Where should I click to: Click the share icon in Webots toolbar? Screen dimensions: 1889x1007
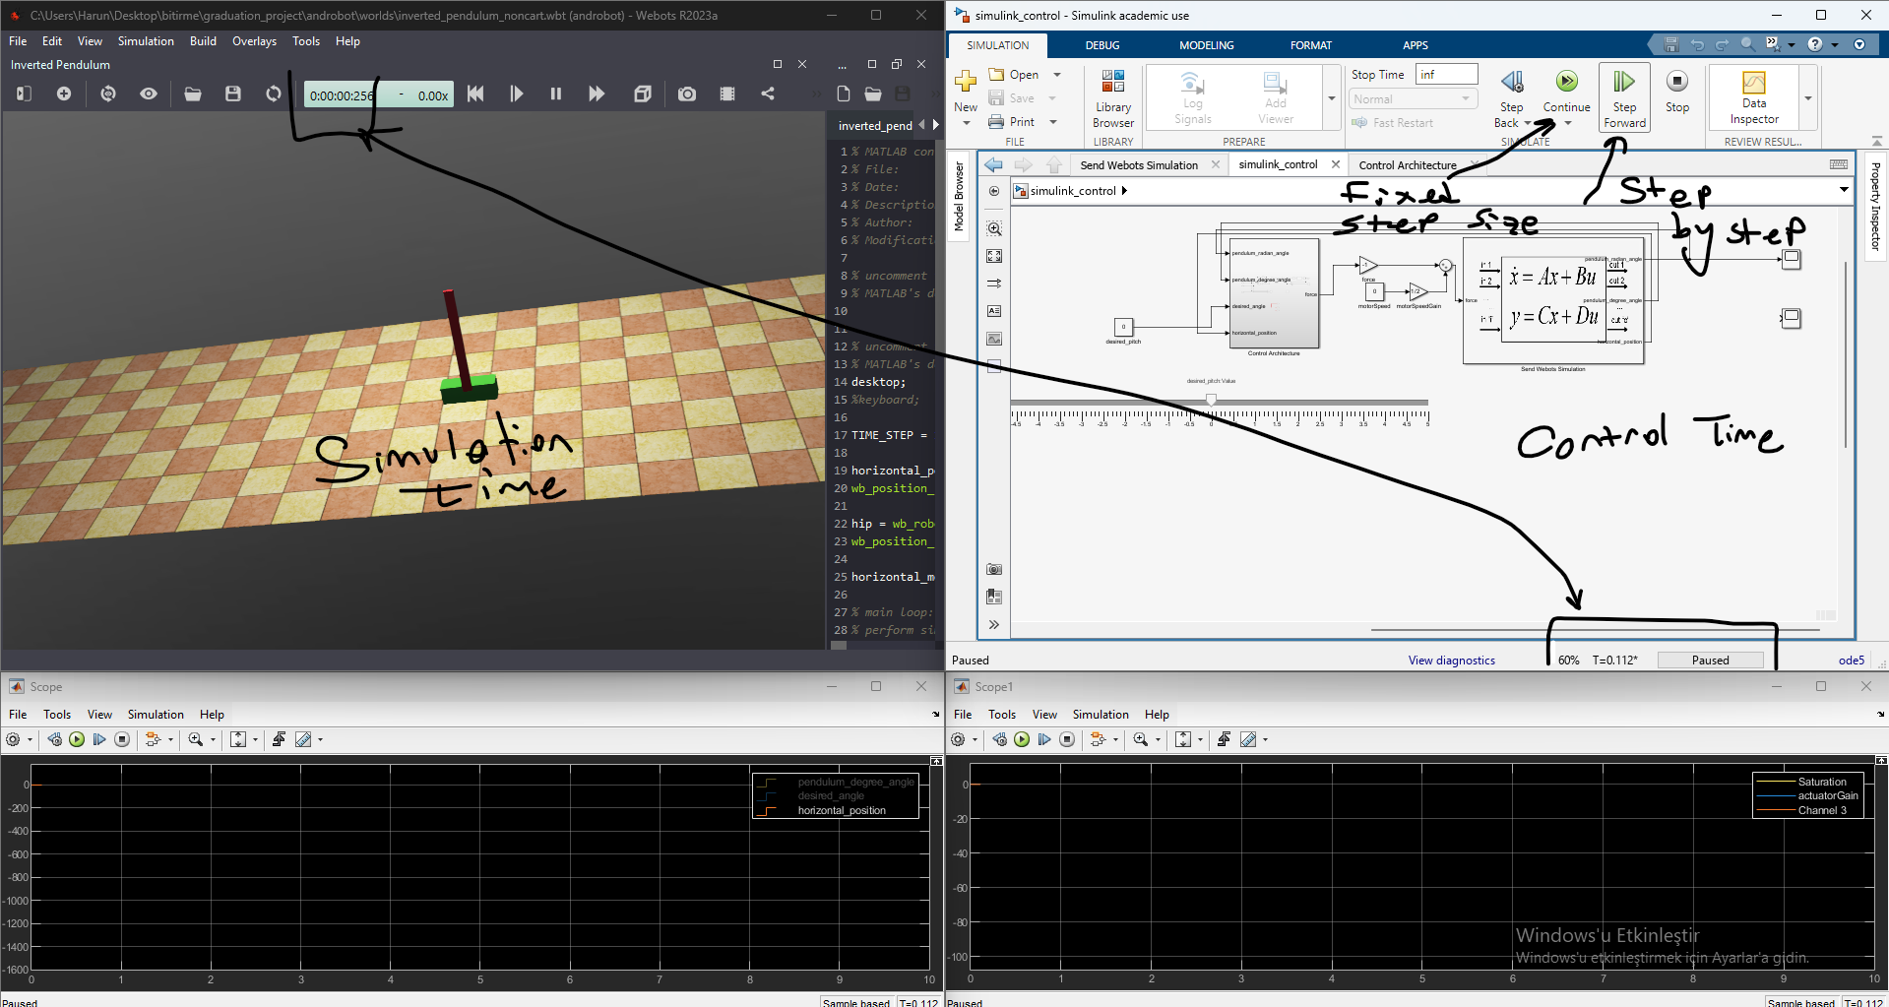click(768, 94)
